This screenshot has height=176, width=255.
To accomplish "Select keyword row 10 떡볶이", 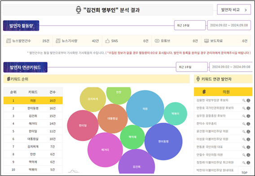I will pyautogui.click(x=33, y=170).
